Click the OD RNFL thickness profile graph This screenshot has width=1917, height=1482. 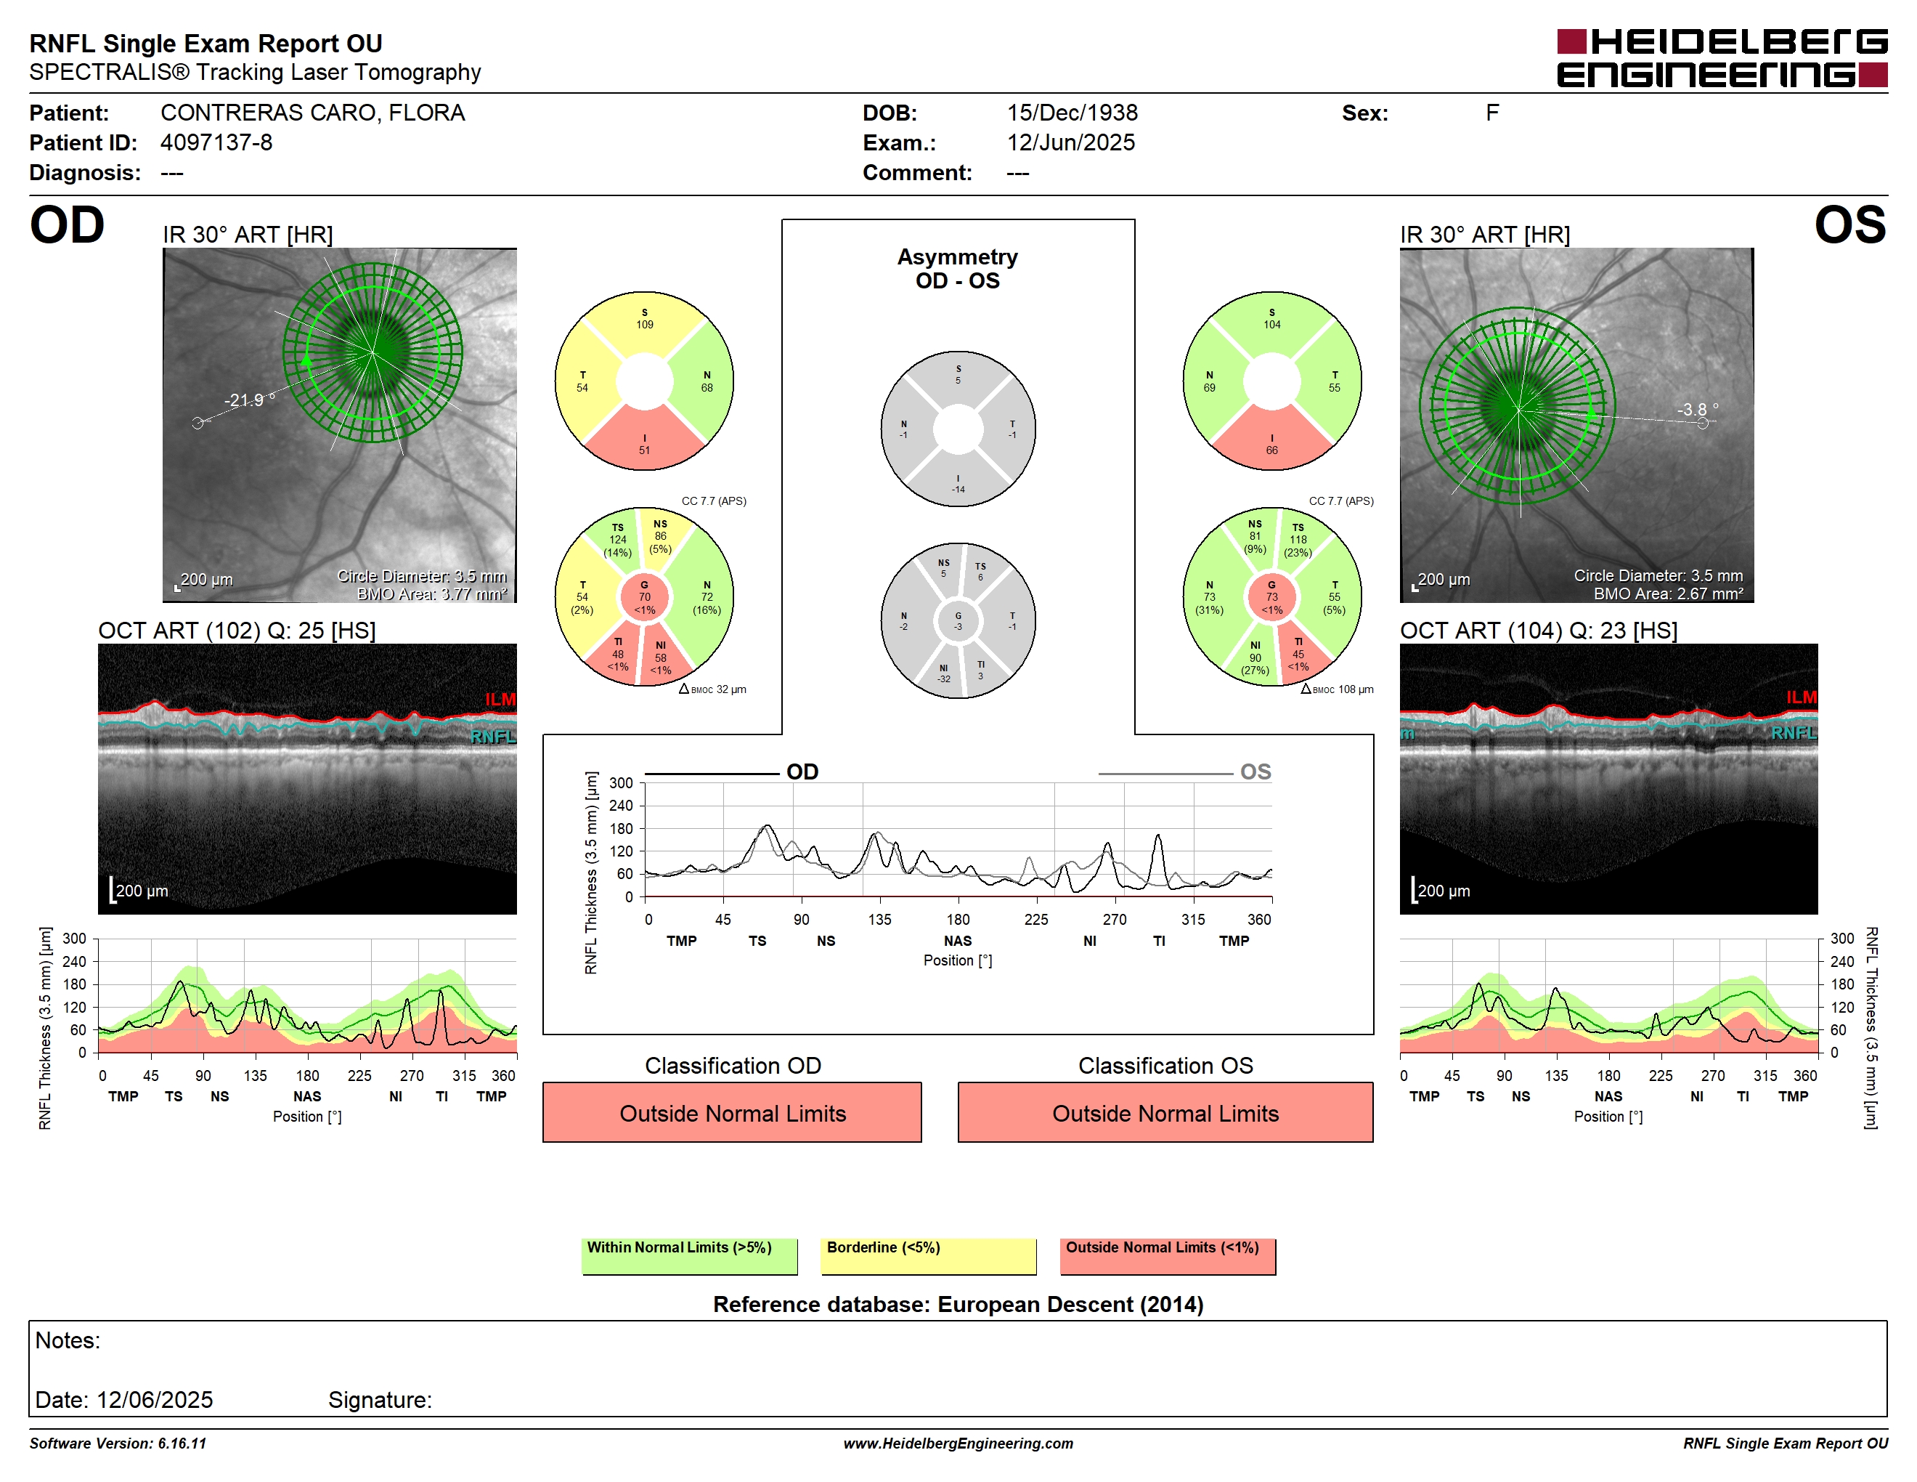click(307, 995)
